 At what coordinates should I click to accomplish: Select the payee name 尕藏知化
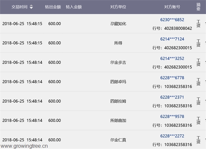point(118,24)
